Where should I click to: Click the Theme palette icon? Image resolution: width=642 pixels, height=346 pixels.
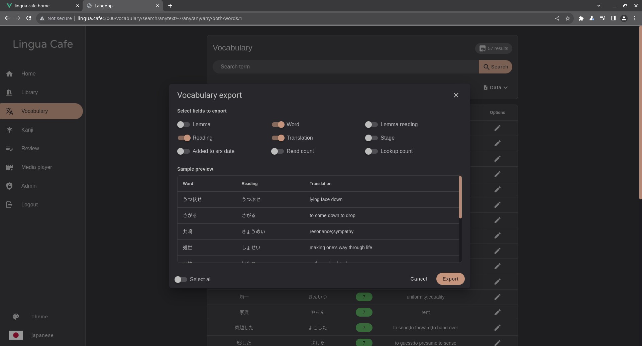(x=16, y=317)
